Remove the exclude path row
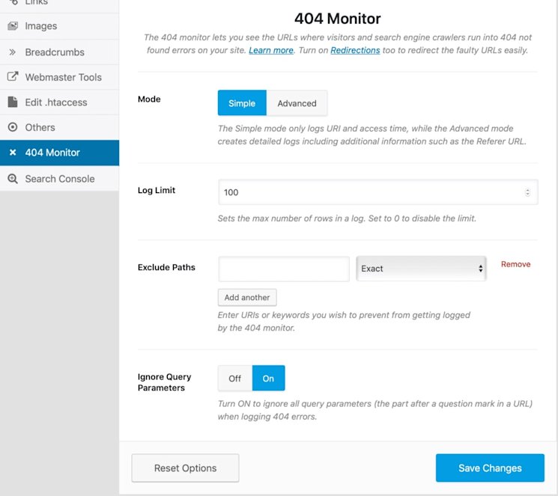558x496 pixels. click(x=515, y=264)
